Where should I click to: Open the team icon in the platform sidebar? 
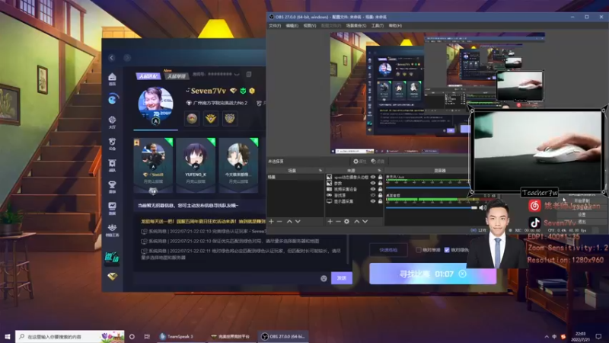[x=112, y=165]
